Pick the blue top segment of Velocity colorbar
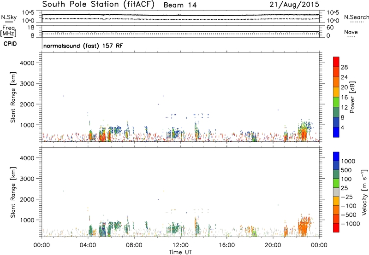Screen dimensions: 369x255 [336, 156]
